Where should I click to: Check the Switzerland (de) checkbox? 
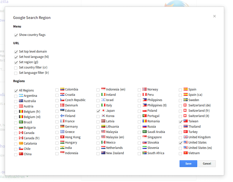180,106
